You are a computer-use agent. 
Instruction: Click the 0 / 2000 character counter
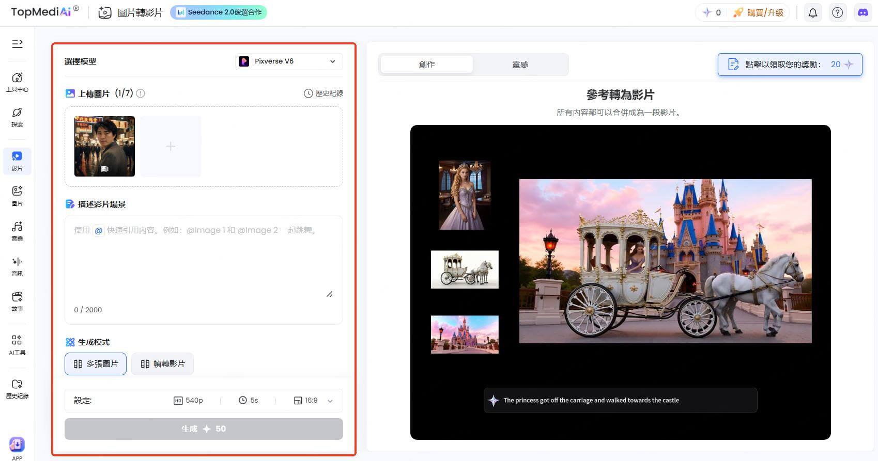point(88,310)
